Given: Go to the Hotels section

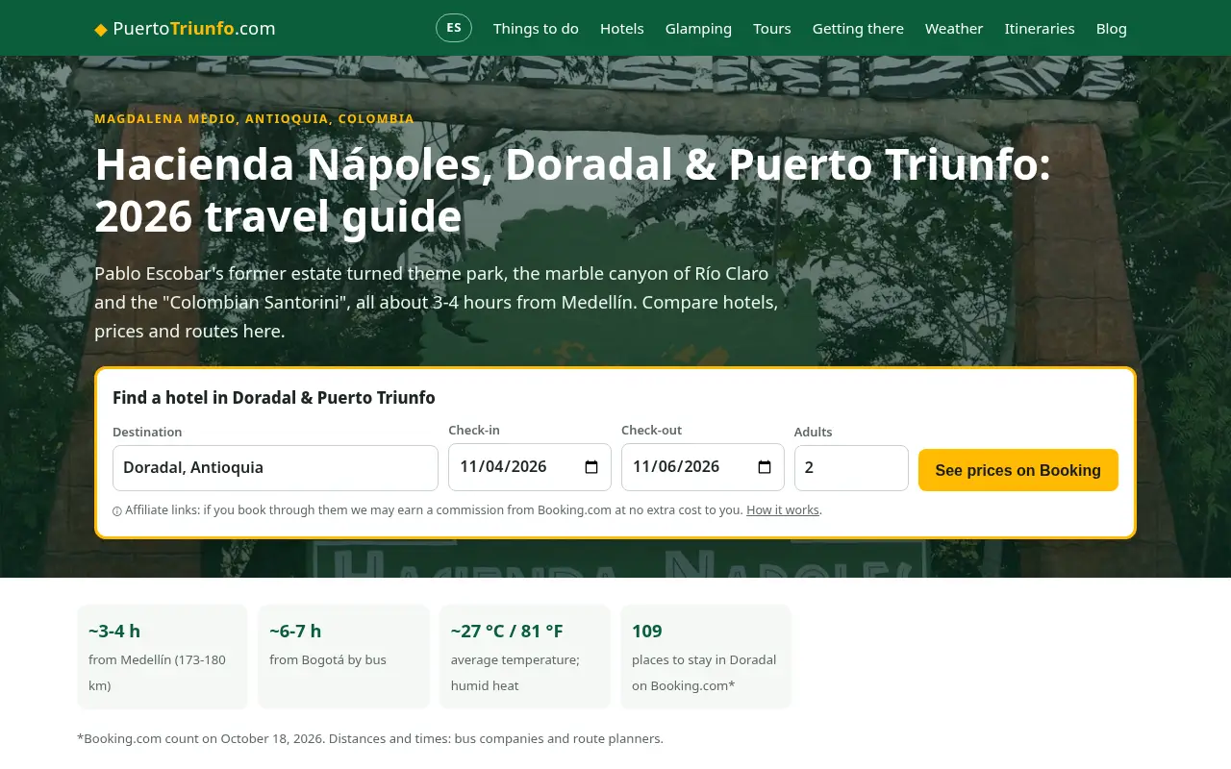Looking at the screenshot, I should 622,29.
